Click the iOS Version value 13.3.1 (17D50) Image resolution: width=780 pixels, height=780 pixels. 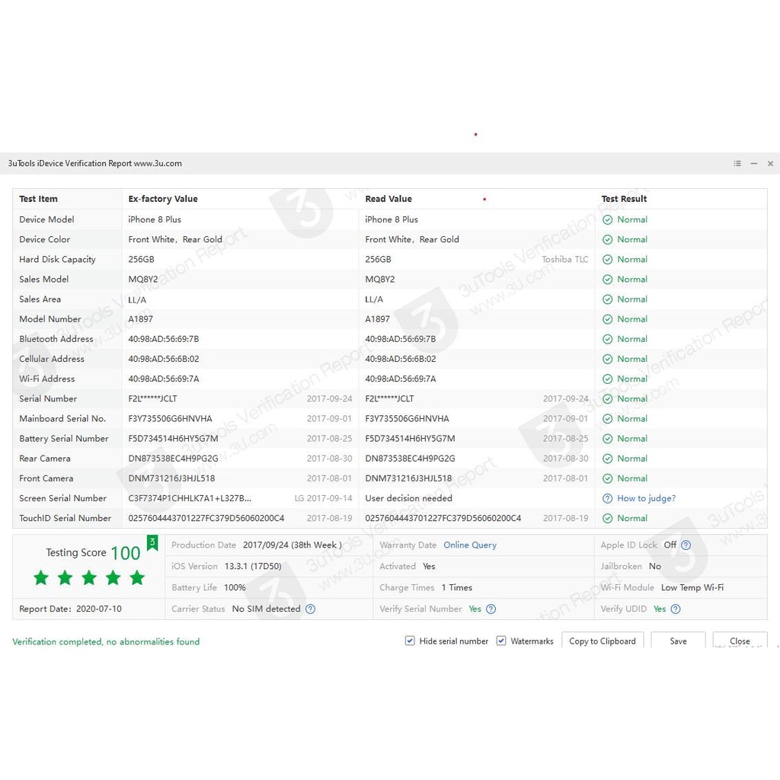253,567
